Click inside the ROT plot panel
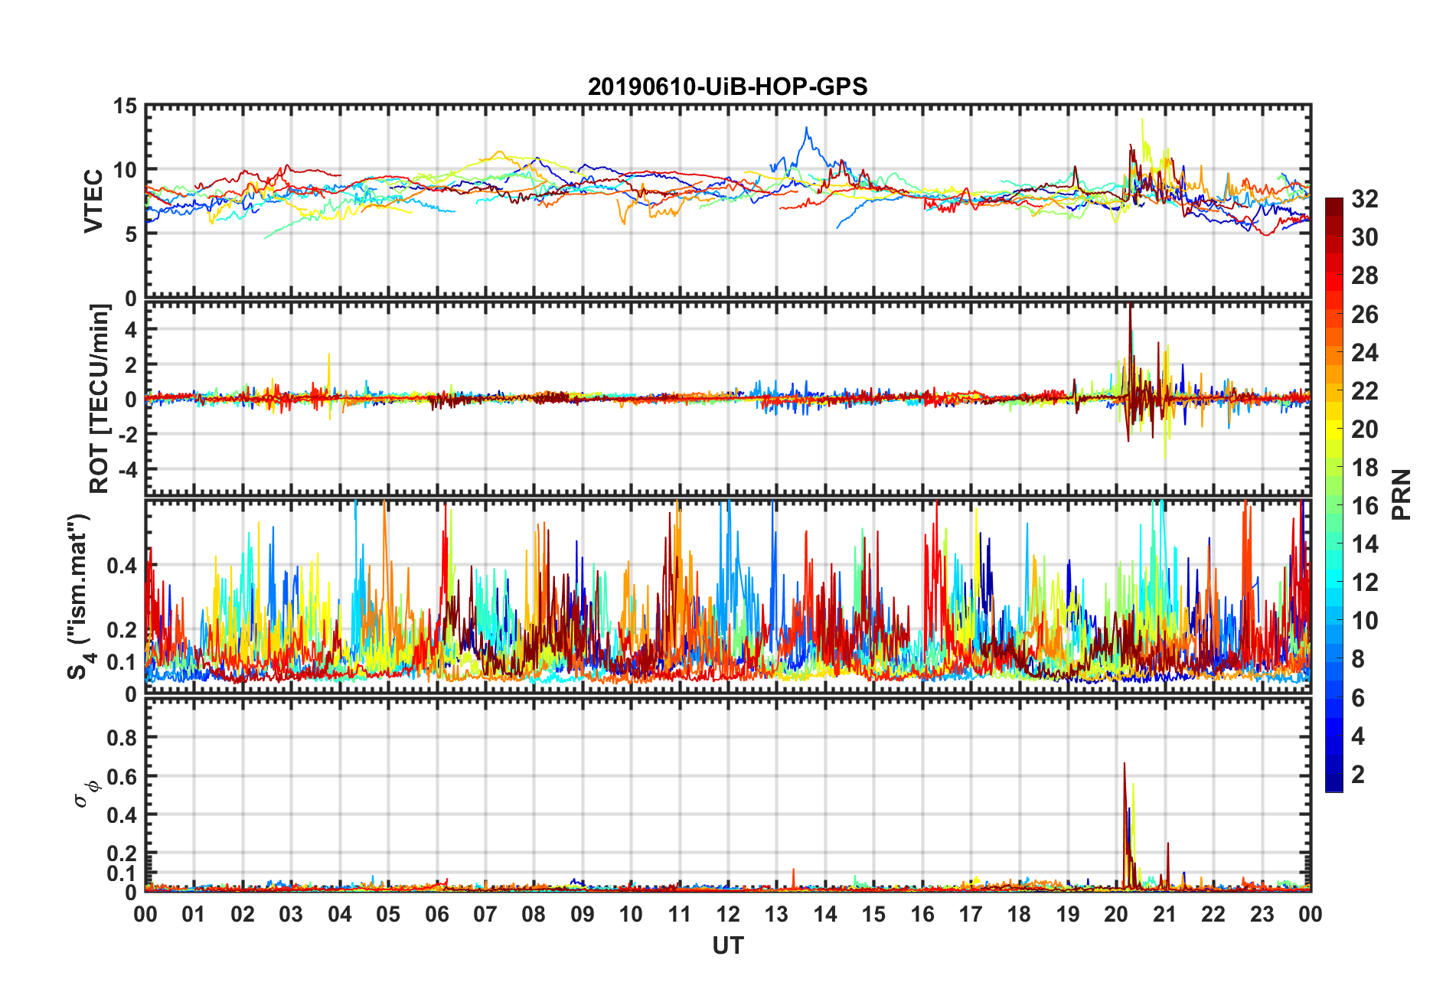Image resolution: width=1456 pixels, height=989 pixels. point(727,399)
